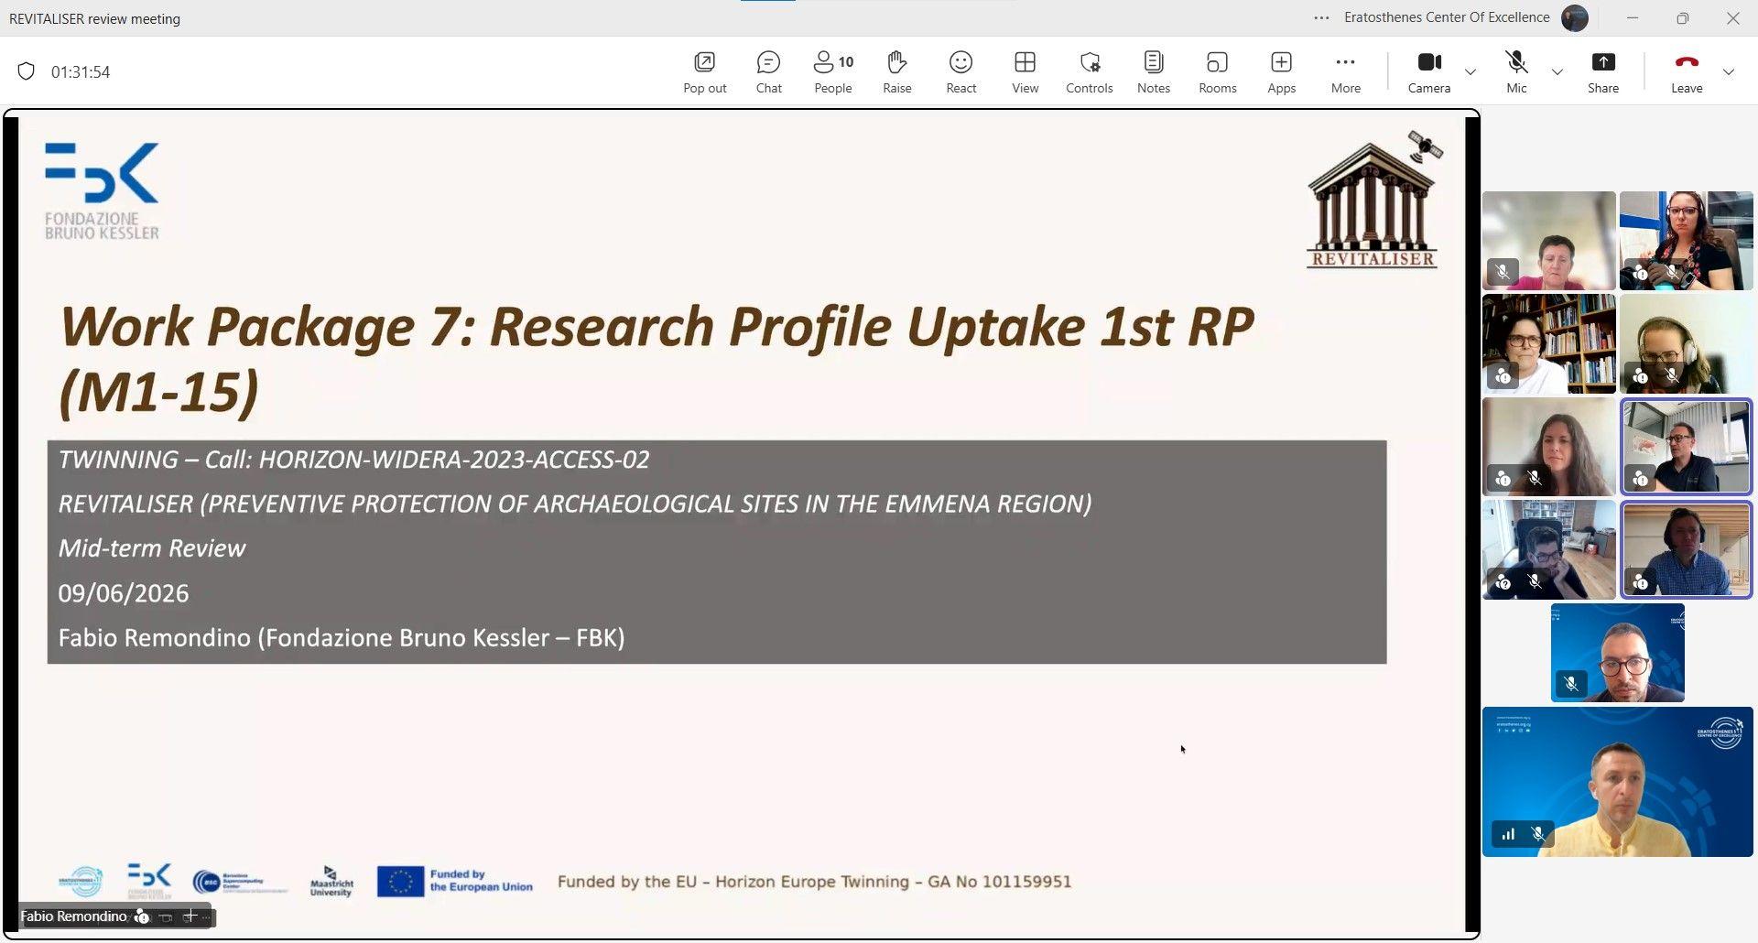Open the Chat panel
Image resolution: width=1758 pixels, height=943 pixels.
[x=768, y=72]
